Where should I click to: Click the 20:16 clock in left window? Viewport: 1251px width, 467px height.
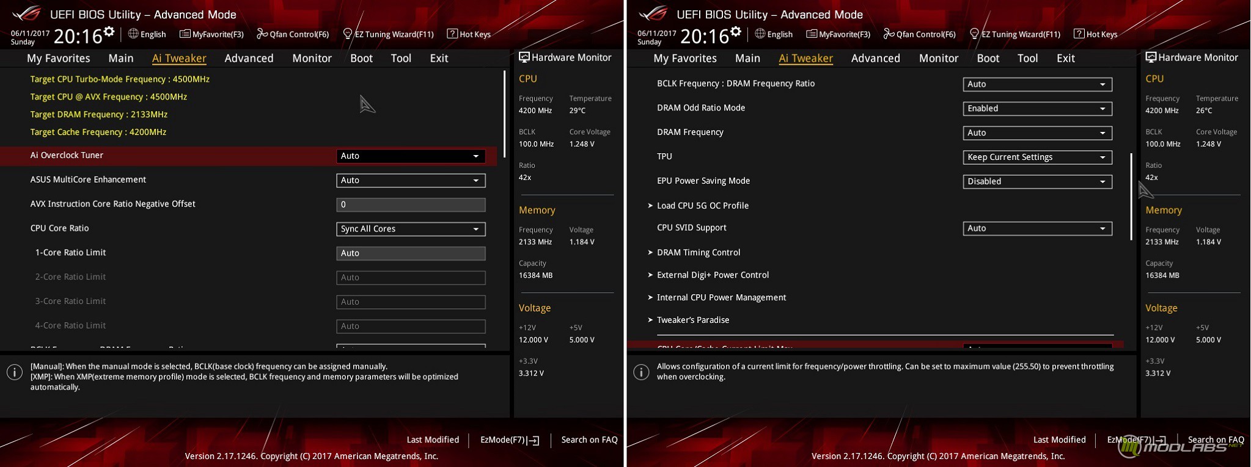pyautogui.click(x=78, y=36)
